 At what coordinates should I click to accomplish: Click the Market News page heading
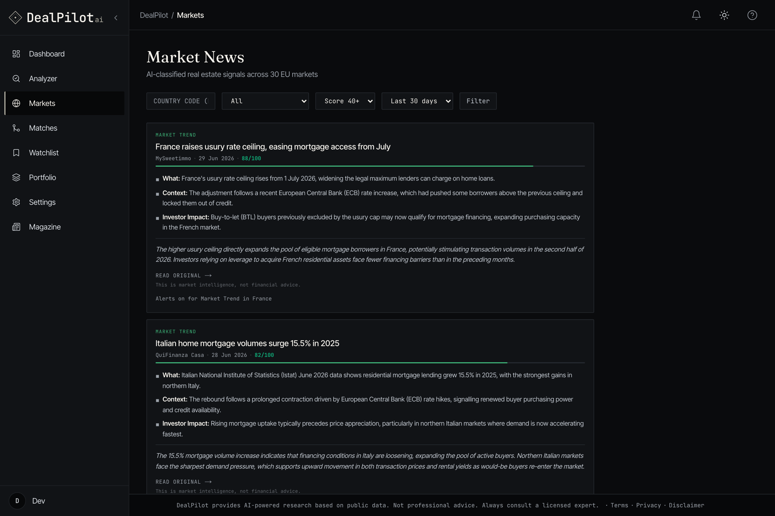[x=195, y=57]
